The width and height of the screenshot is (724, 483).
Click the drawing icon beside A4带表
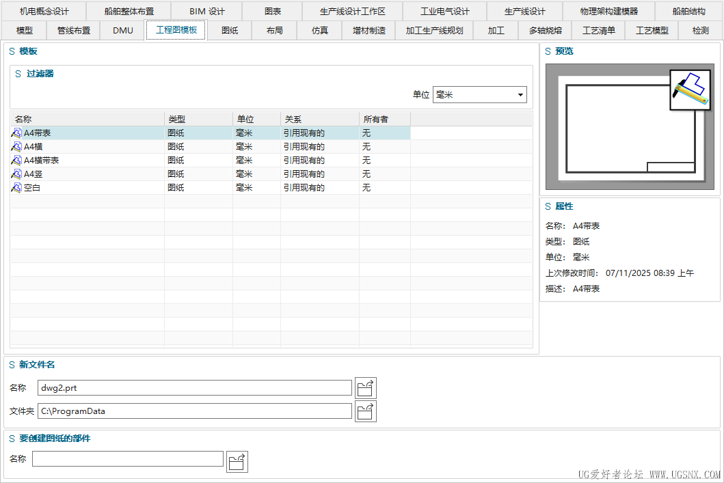pos(16,133)
